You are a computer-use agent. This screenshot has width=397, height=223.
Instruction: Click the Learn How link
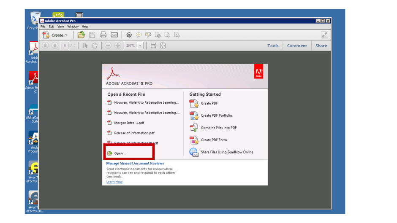pyautogui.click(x=114, y=182)
